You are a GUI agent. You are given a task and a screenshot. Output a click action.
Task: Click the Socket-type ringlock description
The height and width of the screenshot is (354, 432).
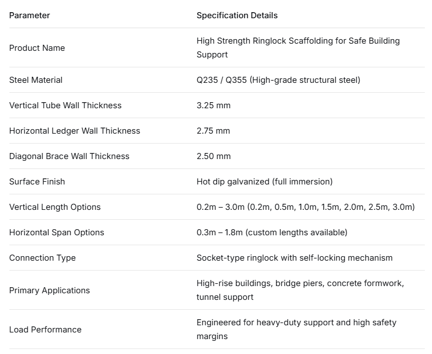(x=294, y=258)
